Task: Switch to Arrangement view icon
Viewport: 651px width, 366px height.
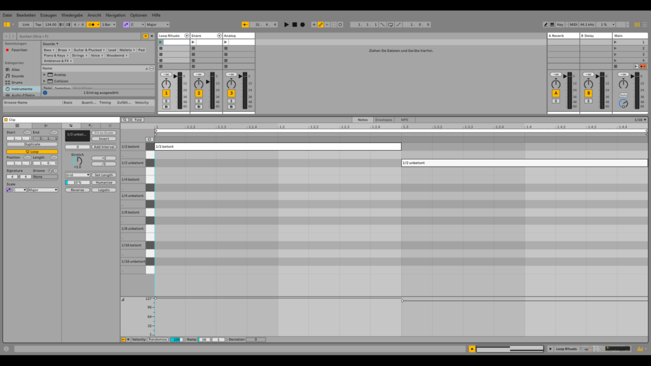Action: click(645, 25)
